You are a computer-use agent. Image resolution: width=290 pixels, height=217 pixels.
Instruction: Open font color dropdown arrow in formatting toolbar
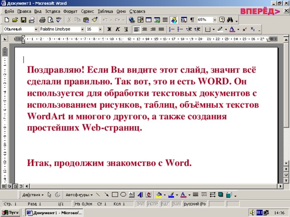coord(238,29)
